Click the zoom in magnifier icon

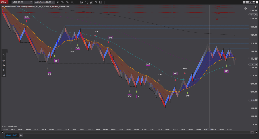tap(67, 2)
